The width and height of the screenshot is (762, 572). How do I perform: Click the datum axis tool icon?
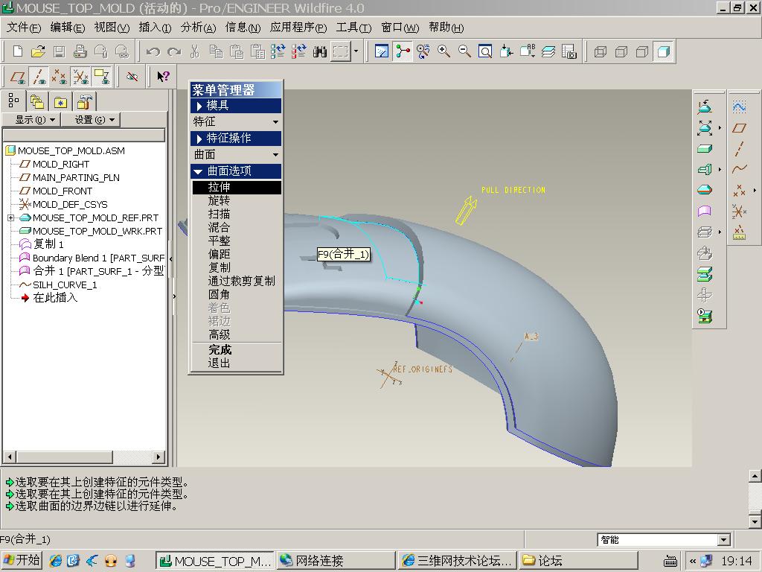tap(739, 149)
